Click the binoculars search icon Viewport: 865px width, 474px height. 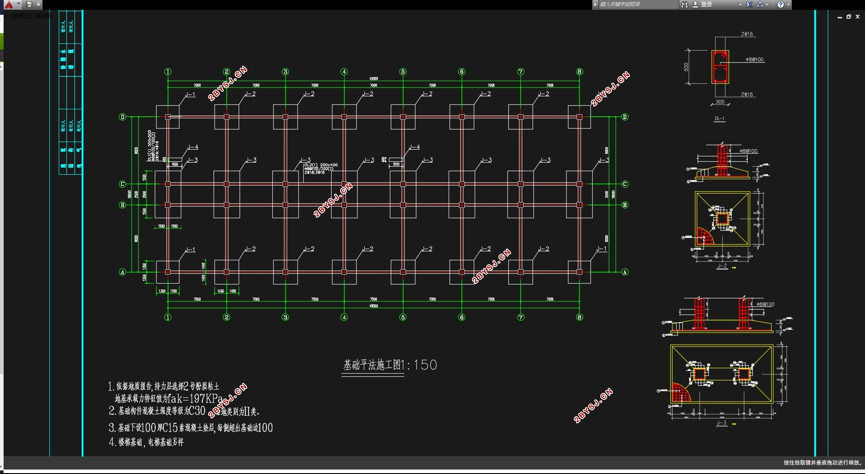(685, 4)
